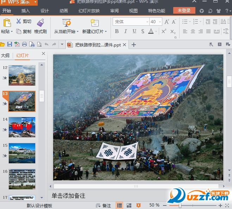Start slideshow from current slide icon
Image resolution: width=232 pixels, height=209 pixels.
click(x=67, y=23)
